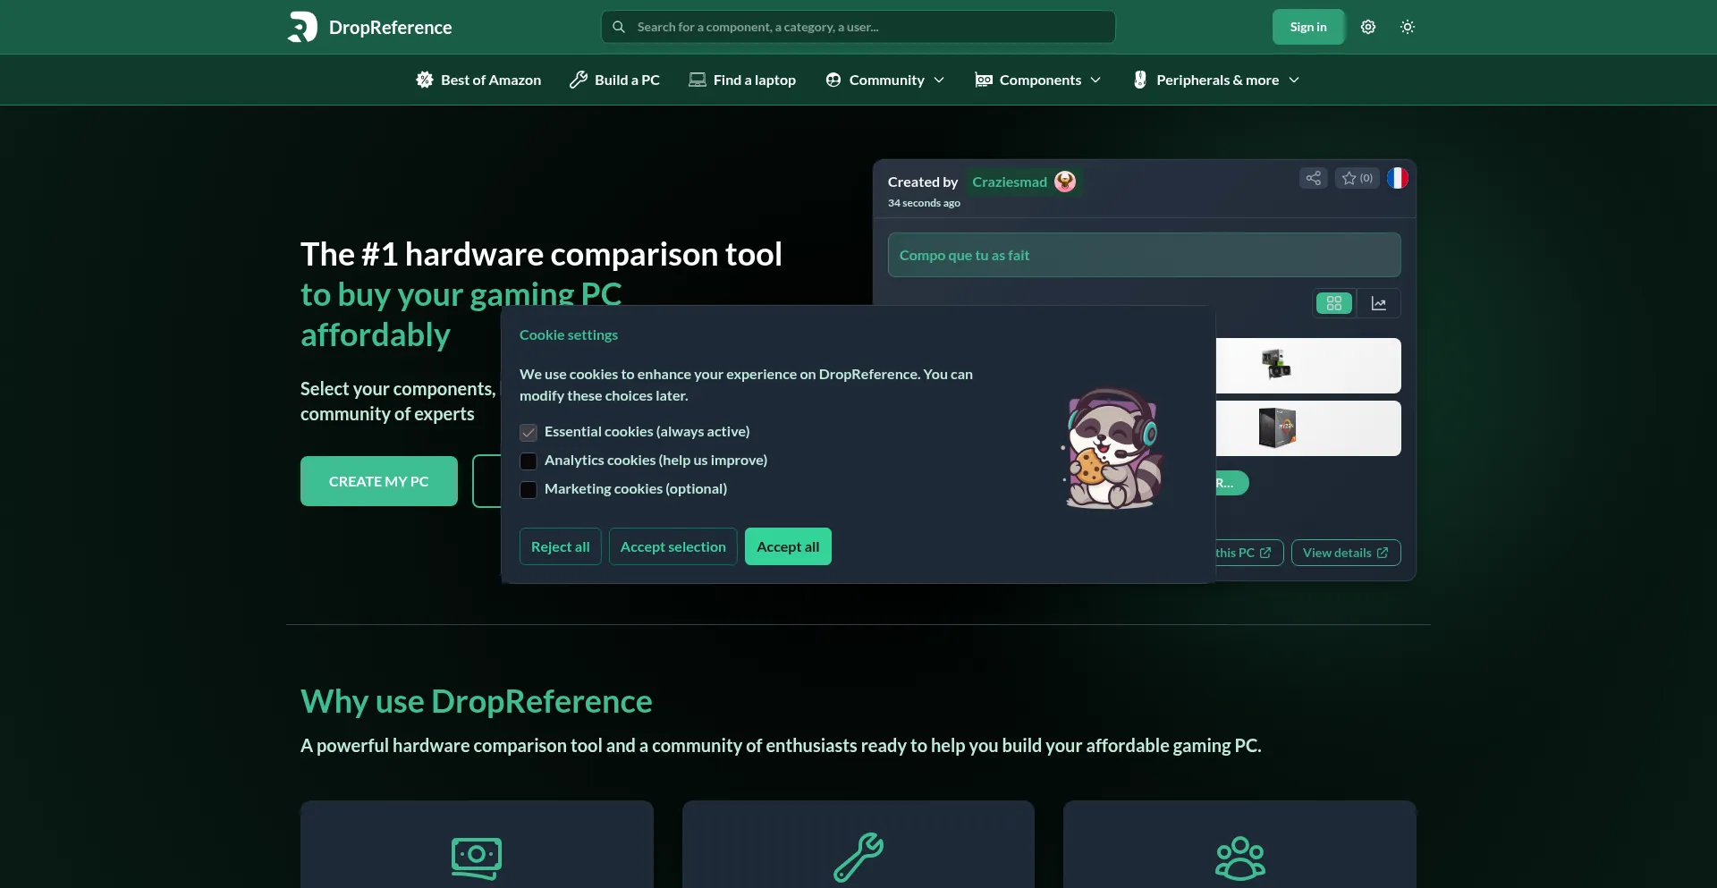The image size is (1717, 888).
Task: Switch to grid view icon
Action: (x=1333, y=303)
